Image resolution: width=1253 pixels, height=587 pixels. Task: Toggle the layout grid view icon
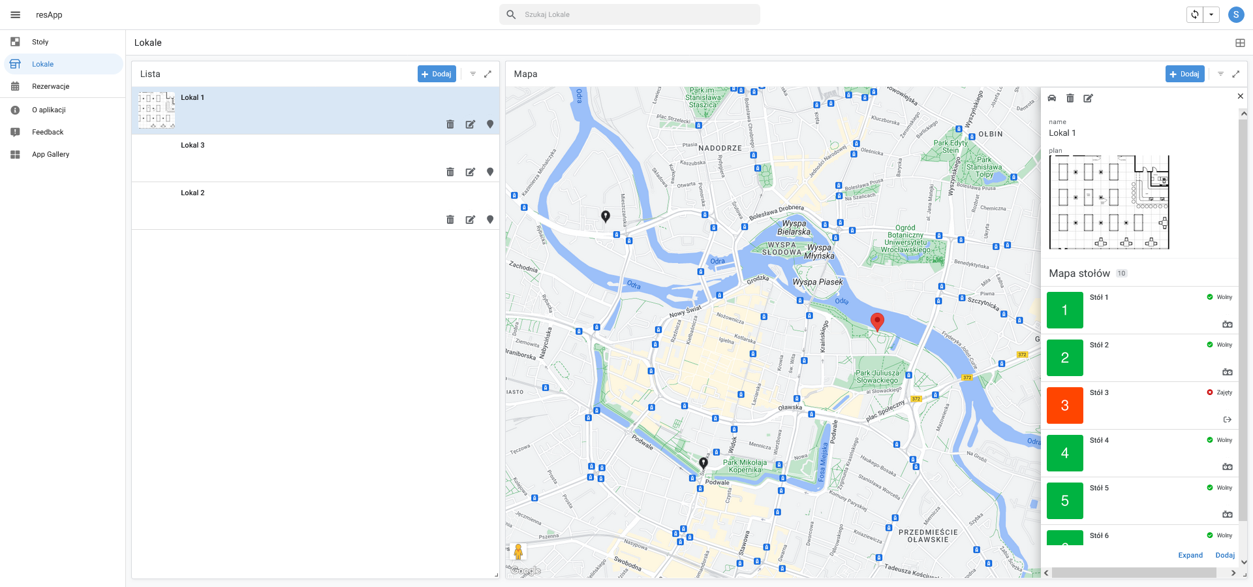point(1240,42)
